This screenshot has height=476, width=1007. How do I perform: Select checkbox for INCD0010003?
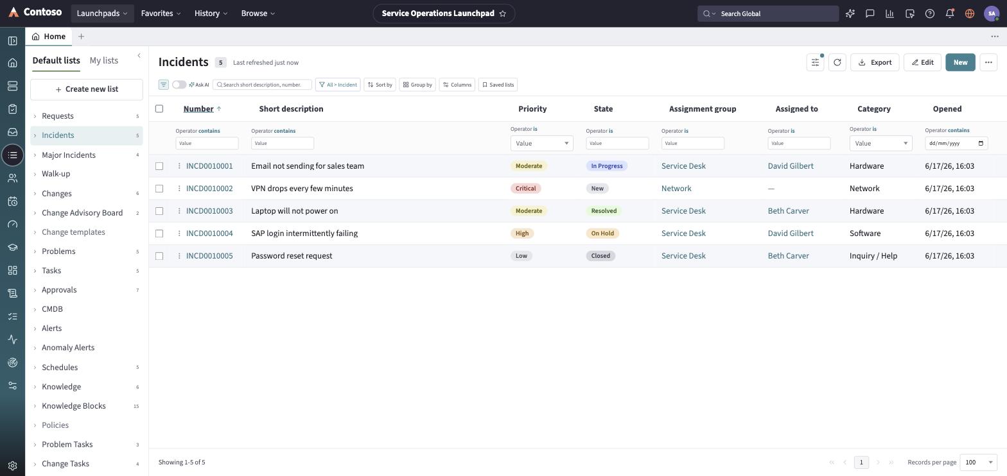pos(159,211)
